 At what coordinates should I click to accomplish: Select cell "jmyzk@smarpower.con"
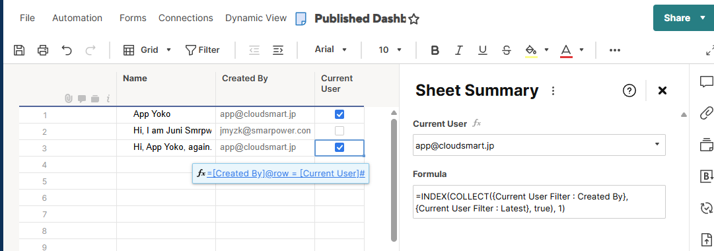[x=266, y=131]
